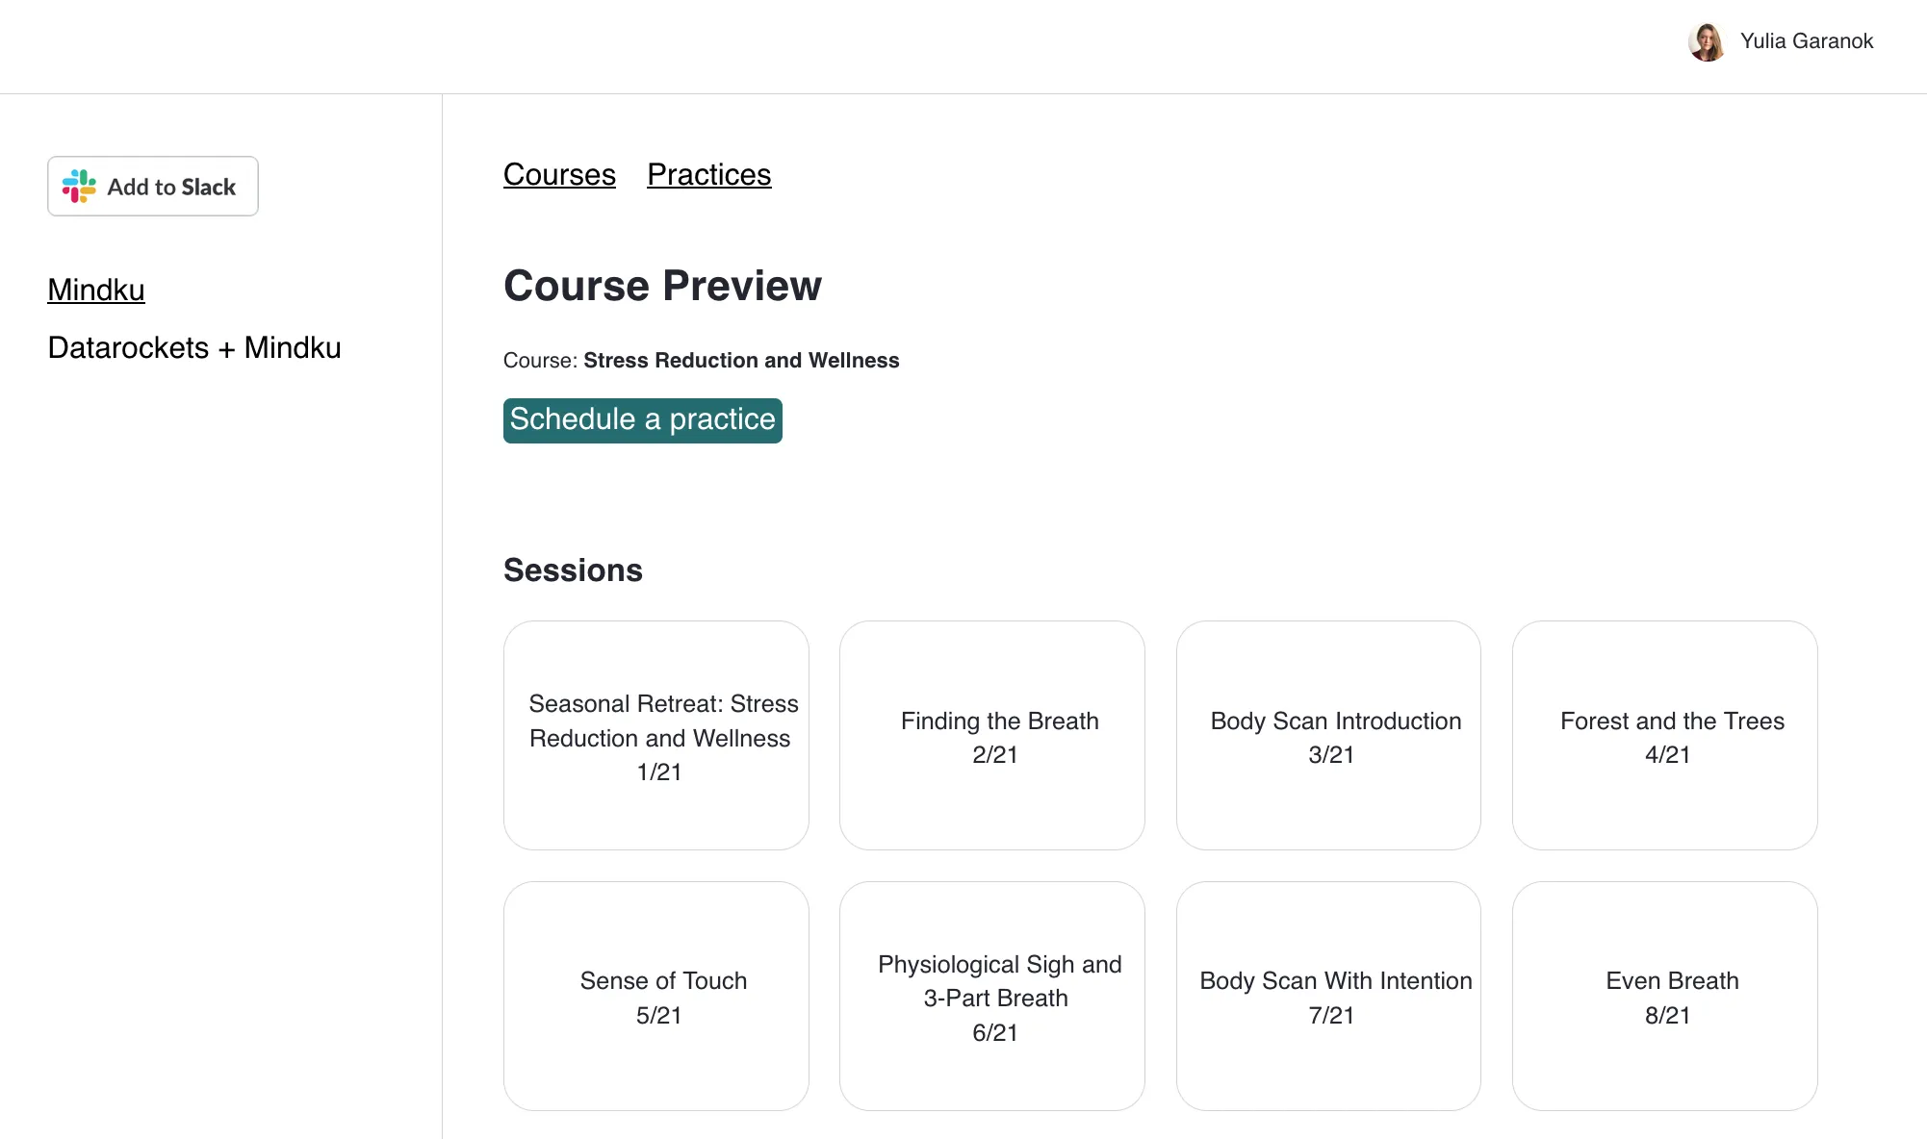Screen dimensions: 1927x1139
Task: Select the Datarockets + Mindku workspace
Action: [194, 347]
